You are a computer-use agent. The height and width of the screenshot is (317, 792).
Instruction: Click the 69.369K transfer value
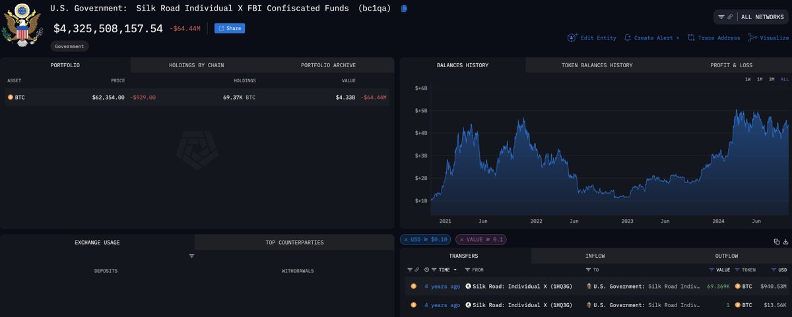(x=718, y=287)
